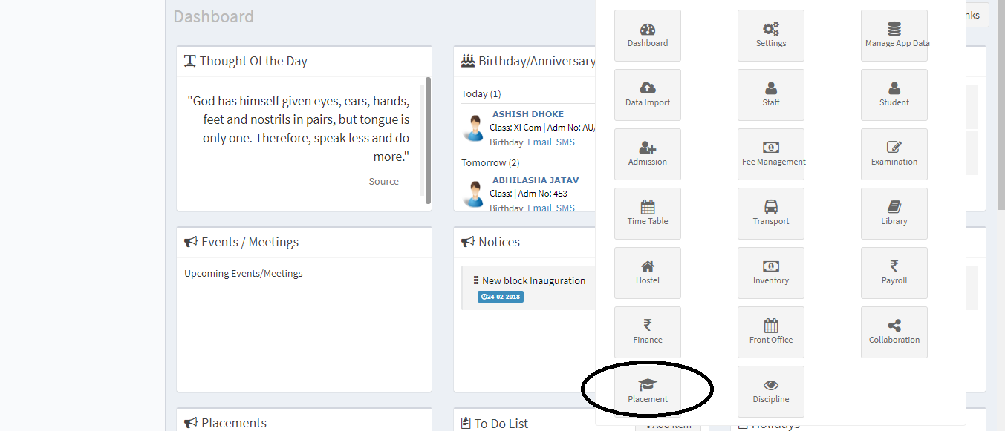1005x431 pixels.
Task: Click the 24-02-2018 notice date badge
Action: point(501,297)
